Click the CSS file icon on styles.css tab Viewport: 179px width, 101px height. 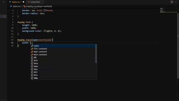pos(10,2)
